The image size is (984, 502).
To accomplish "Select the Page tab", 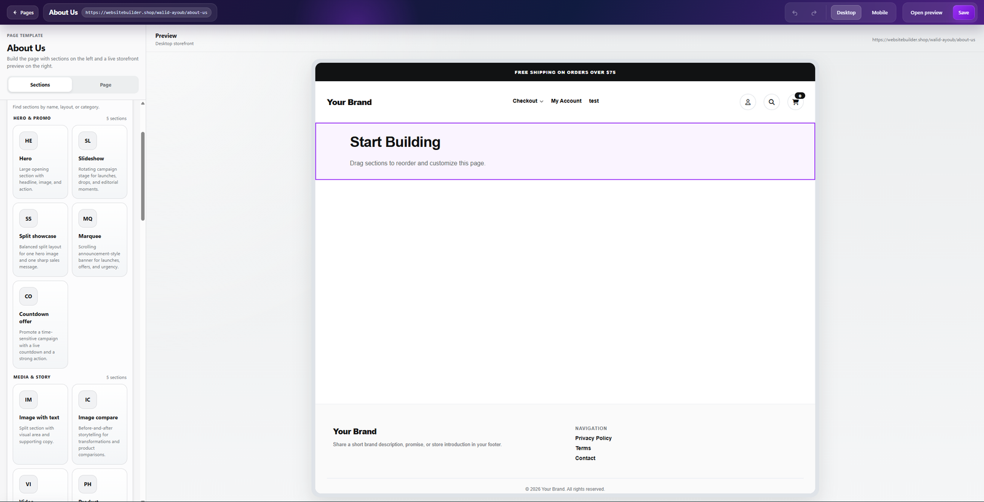I will pyautogui.click(x=106, y=85).
